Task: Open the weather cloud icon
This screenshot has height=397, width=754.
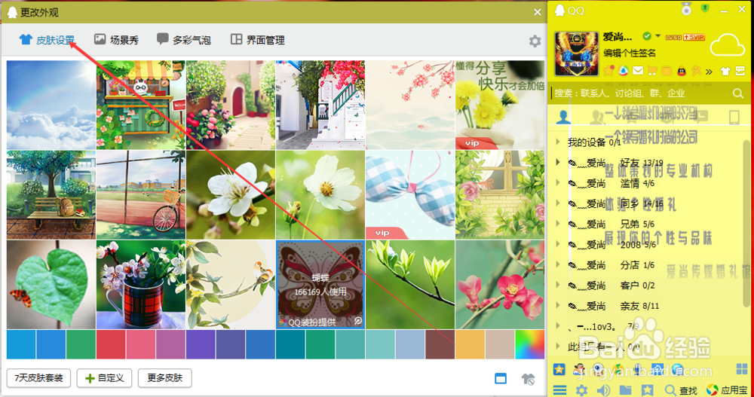Action: point(727,46)
